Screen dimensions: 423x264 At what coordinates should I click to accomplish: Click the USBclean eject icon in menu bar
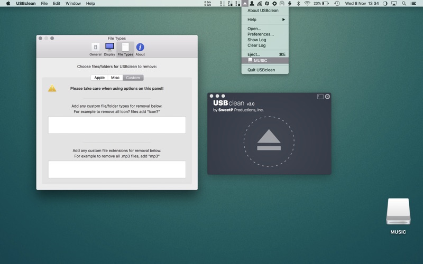[245, 4]
